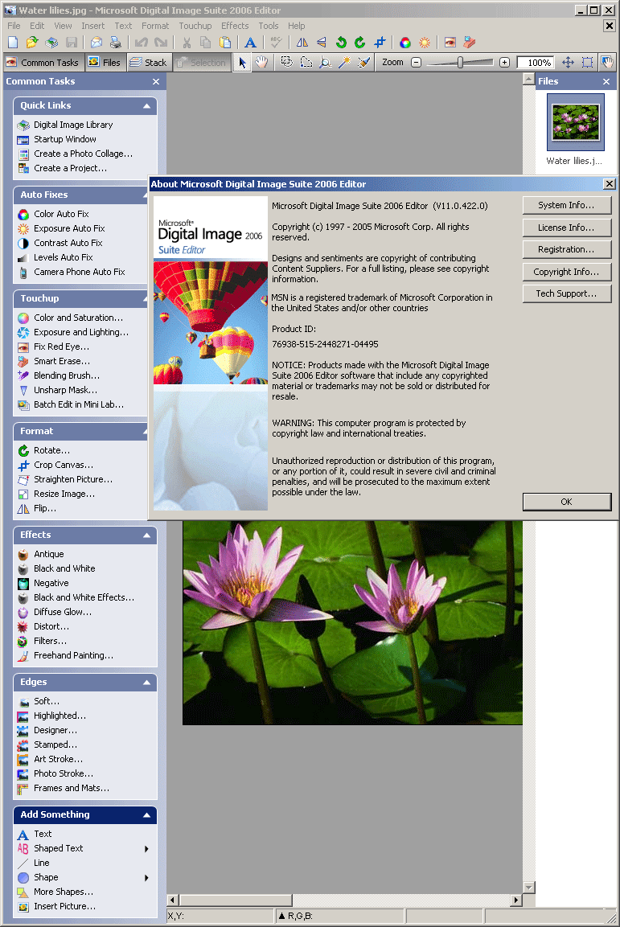Screen dimensions: 620x927
Task: Click the zoom out minus button
Action: pos(416,63)
